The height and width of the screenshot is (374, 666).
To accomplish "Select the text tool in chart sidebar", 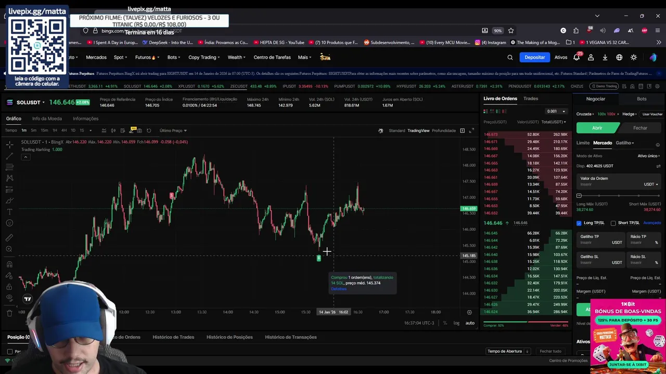I will (x=9, y=212).
